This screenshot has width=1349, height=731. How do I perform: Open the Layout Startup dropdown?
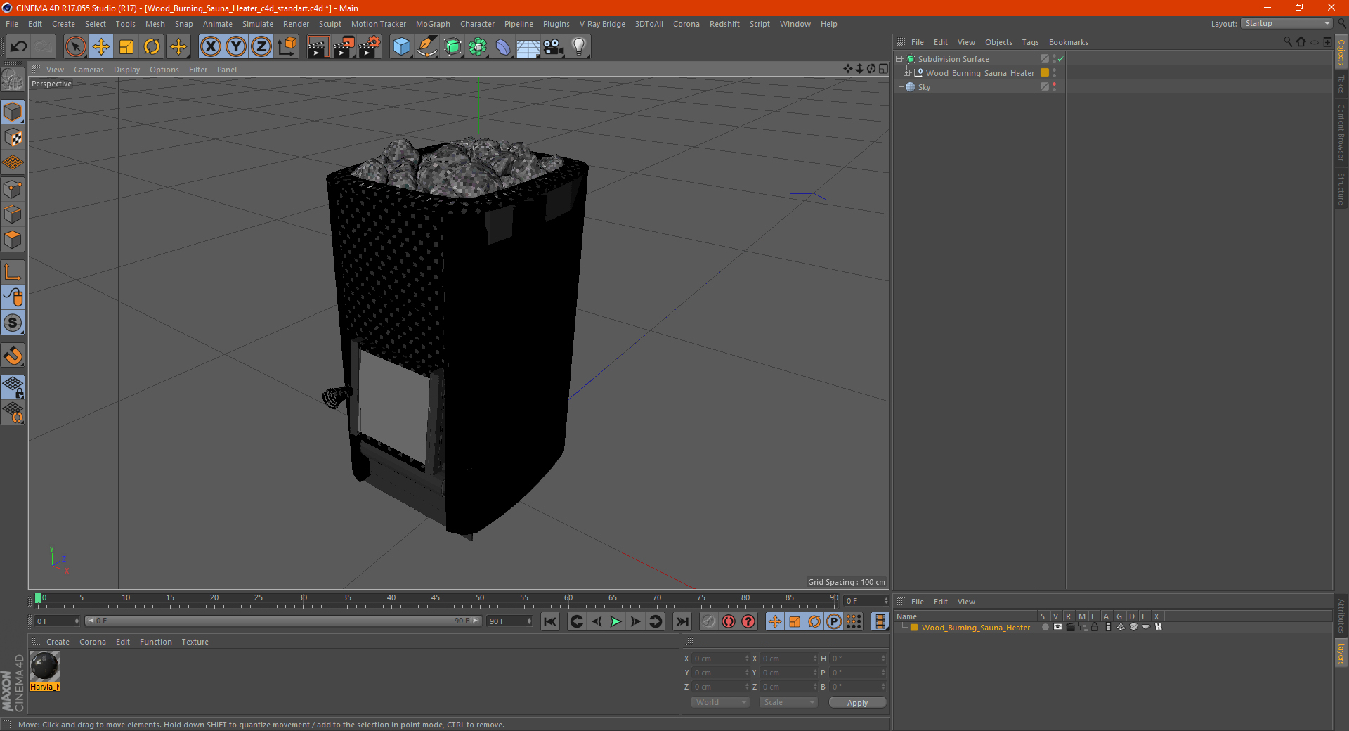tap(1287, 23)
